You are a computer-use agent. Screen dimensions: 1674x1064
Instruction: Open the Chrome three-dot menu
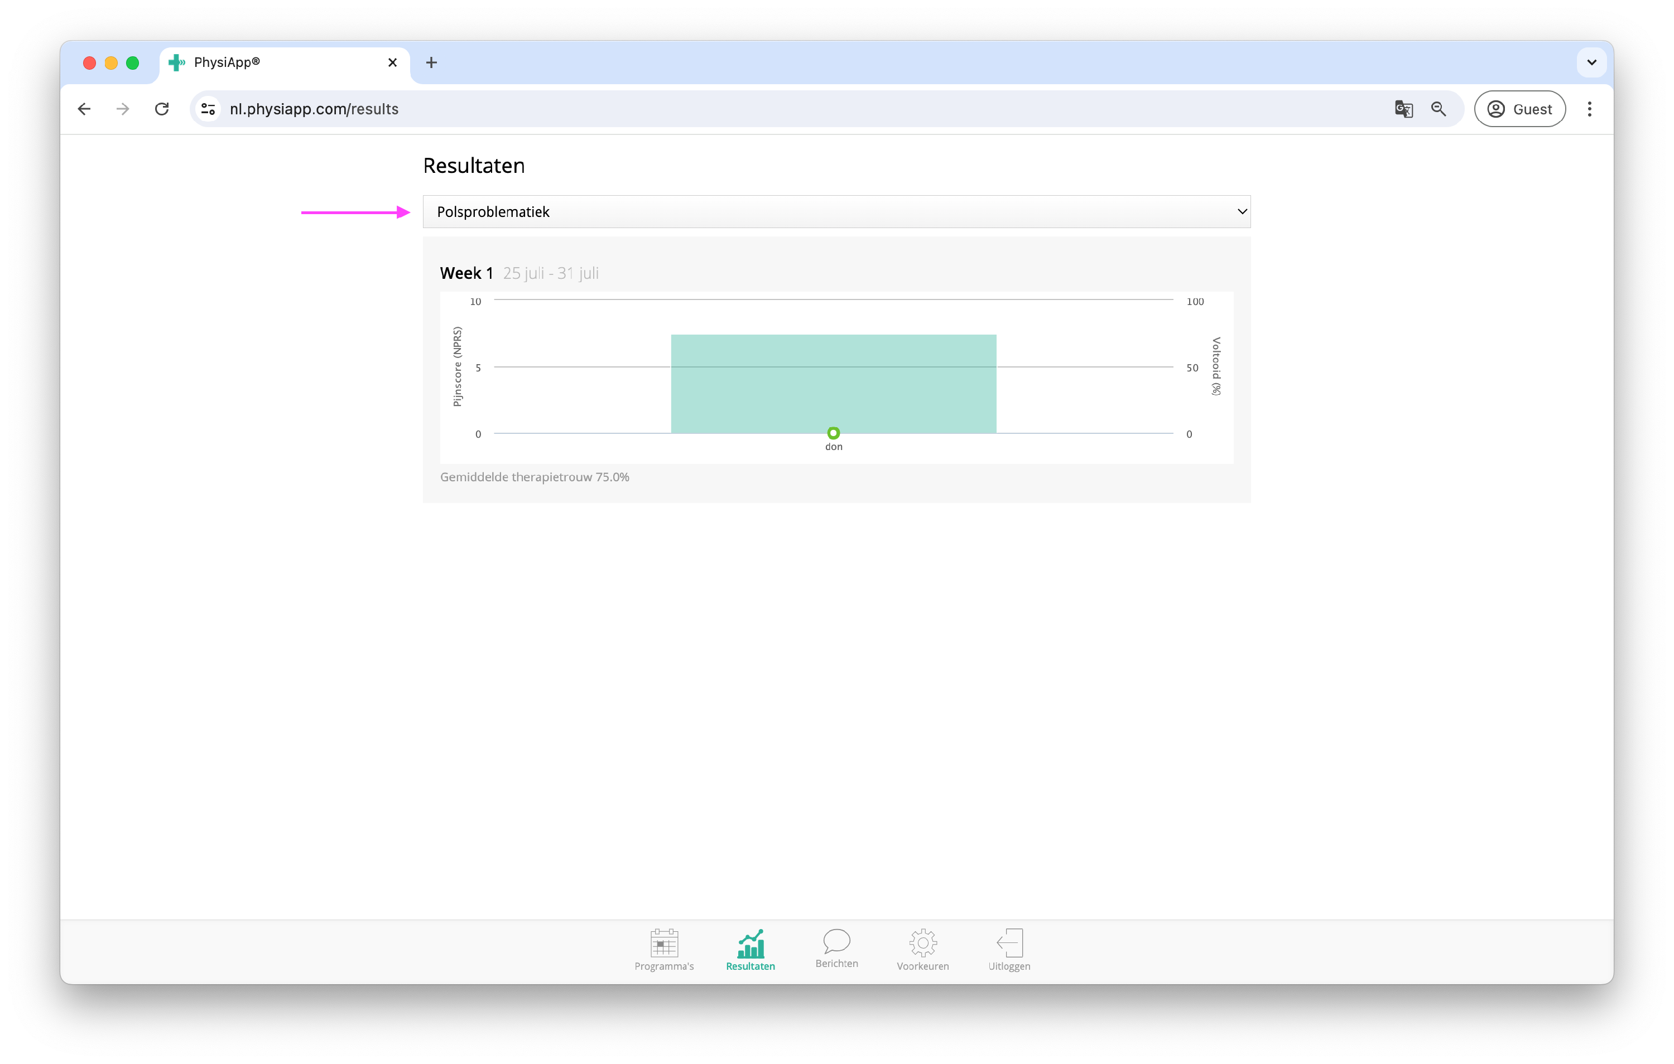click(1589, 108)
